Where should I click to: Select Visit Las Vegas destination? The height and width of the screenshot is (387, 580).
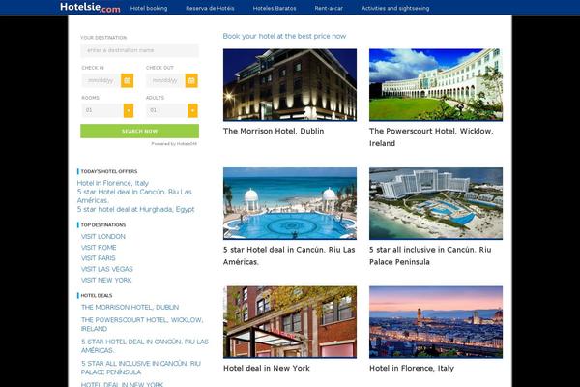tap(107, 269)
